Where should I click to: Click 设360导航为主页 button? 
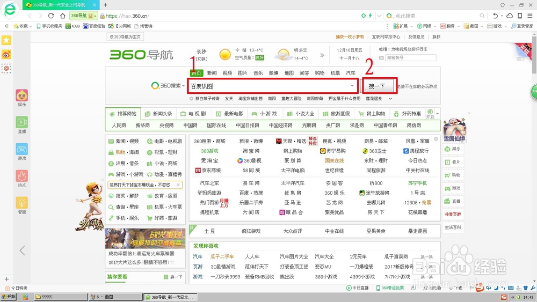pos(125,36)
